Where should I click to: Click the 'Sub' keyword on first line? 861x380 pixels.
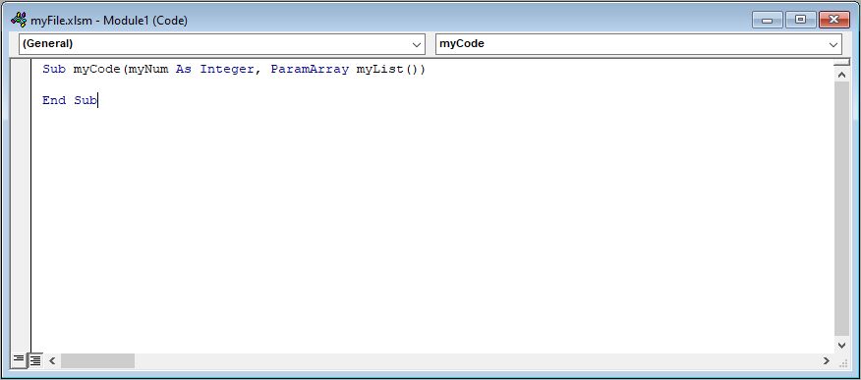tap(54, 70)
